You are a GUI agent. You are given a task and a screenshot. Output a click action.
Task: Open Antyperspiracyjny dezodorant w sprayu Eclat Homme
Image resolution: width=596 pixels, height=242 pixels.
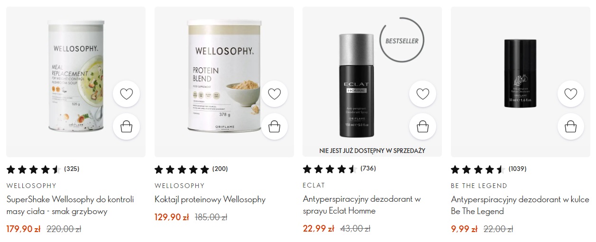(362, 205)
